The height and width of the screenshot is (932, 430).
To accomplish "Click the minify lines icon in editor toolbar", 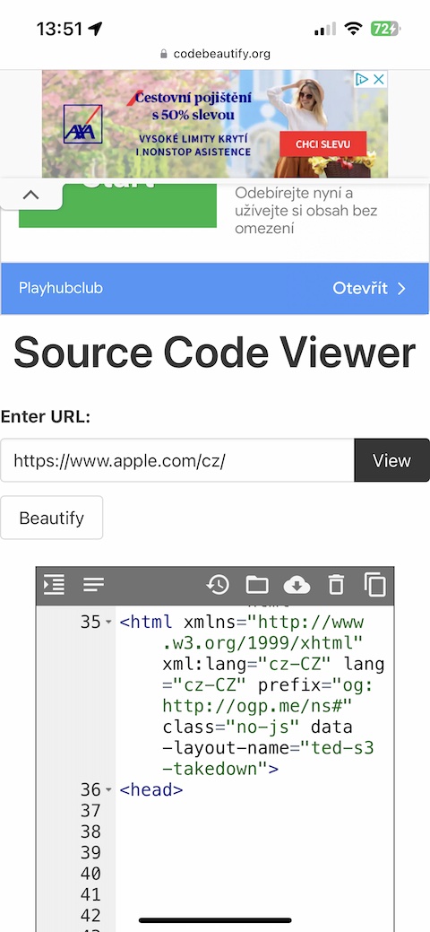I will tap(94, 585).
